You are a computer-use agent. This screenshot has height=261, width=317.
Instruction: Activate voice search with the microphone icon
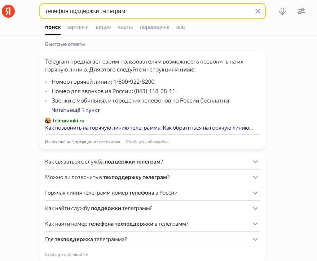282,11
